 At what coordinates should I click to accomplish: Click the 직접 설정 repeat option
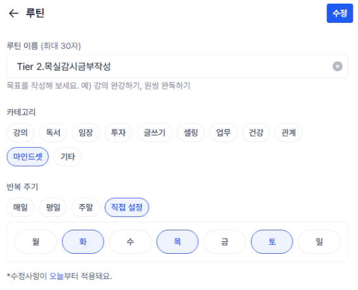pyautogui.click(x=127, y=208)
